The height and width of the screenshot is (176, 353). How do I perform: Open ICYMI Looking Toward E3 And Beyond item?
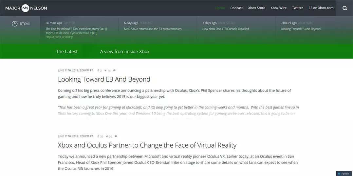coord(301,29)
